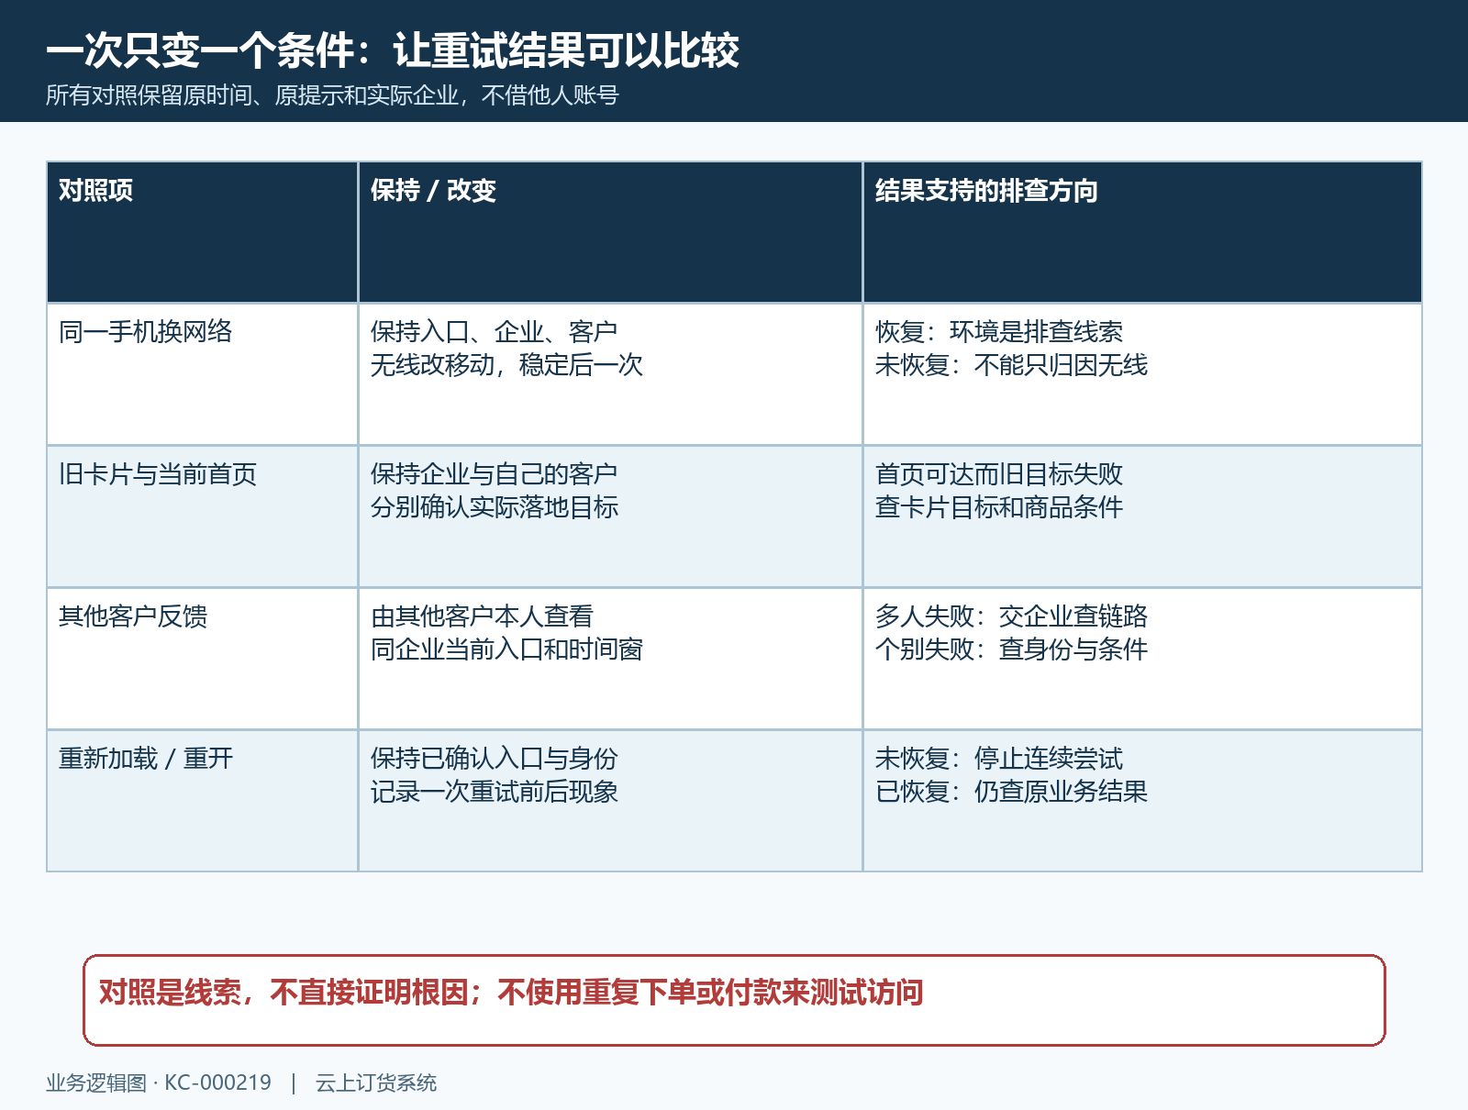This screenshot has width=1468, height=1110.
Task: Click text '个别失败：查身份与条件'
Action: point(1011,649)
